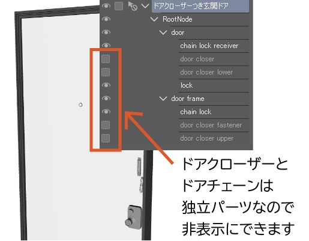Hide the lock part via eye icon

[x=106, y=85]
